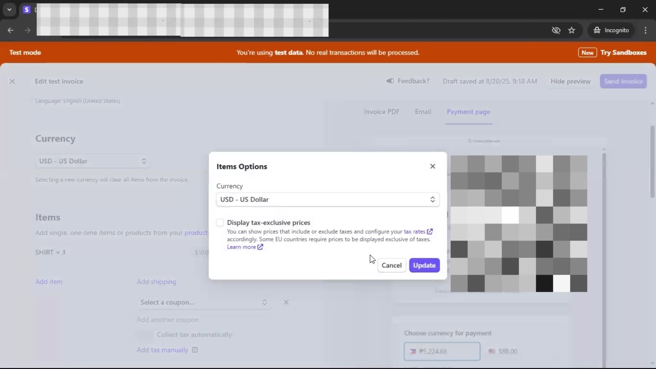Close the Edit test invoice editor

(x=12, y=81)
